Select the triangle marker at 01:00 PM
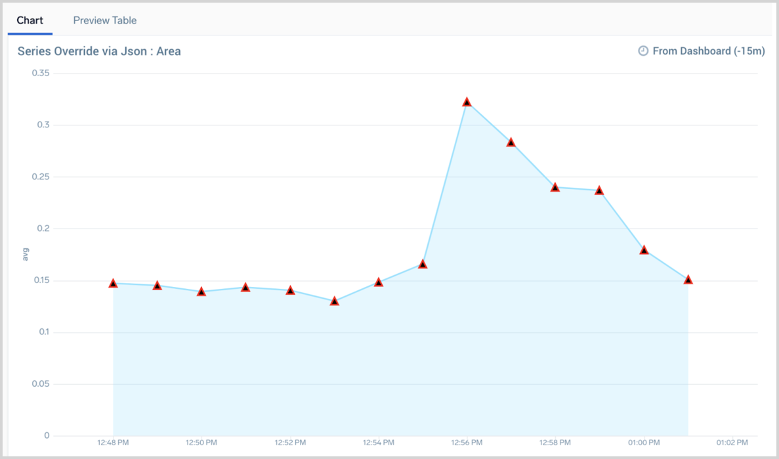The width and height of the screenshot is (779, 459). tap(644, 250)
